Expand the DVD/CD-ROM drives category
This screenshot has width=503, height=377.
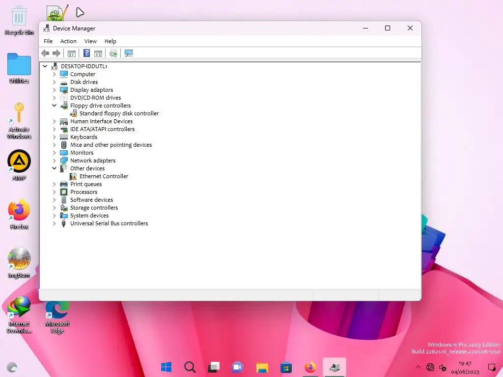click(x=54, y=98)
